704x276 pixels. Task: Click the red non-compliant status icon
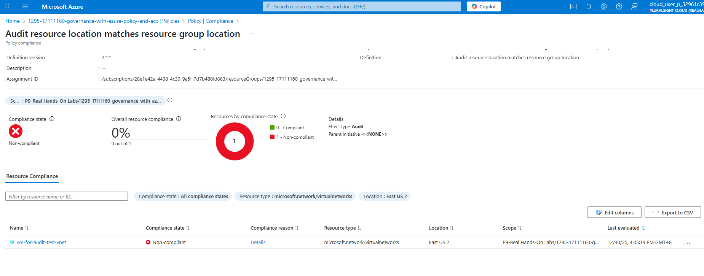(16, 131)
